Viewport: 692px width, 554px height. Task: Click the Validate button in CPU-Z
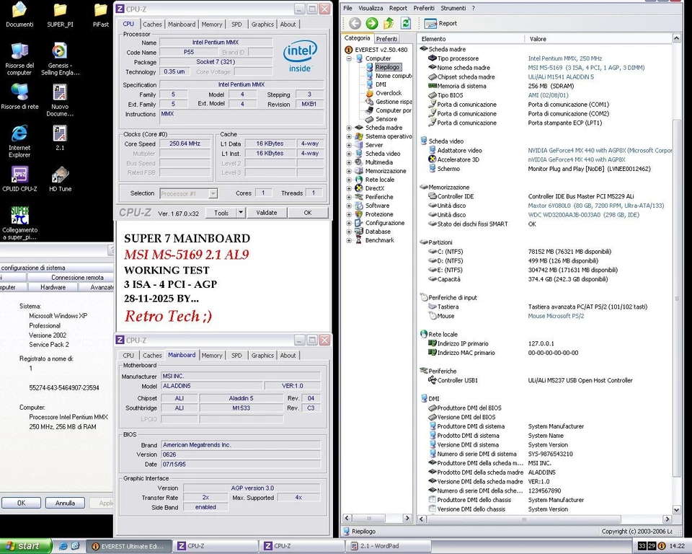tap(266, 213)
